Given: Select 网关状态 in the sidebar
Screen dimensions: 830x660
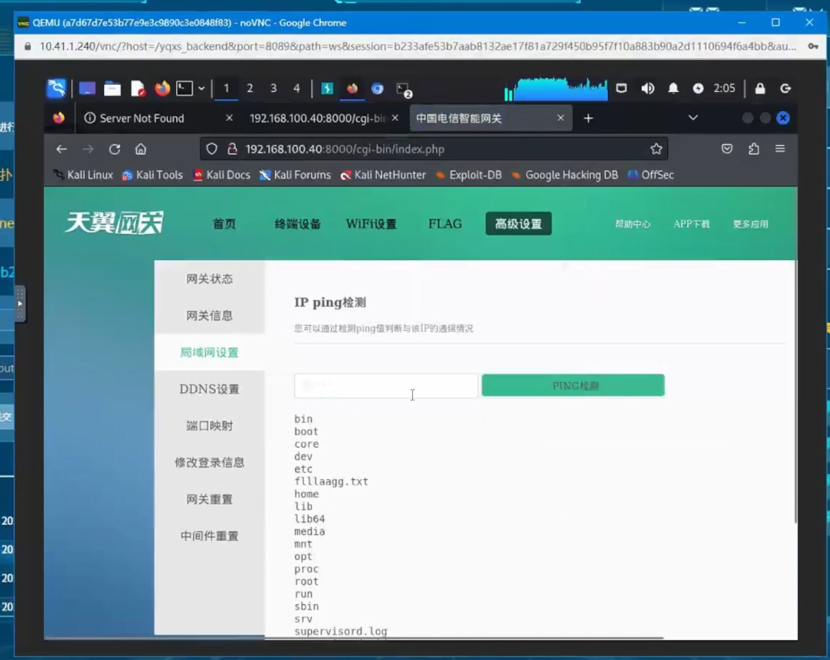Looking at the screenshot, I should coord(209,279).
